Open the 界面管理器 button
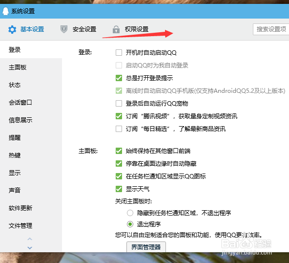This screenshot has width=289, height=263. (146, 247)
